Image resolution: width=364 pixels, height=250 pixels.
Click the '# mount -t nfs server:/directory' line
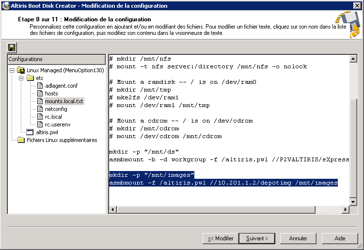(208, 66)
